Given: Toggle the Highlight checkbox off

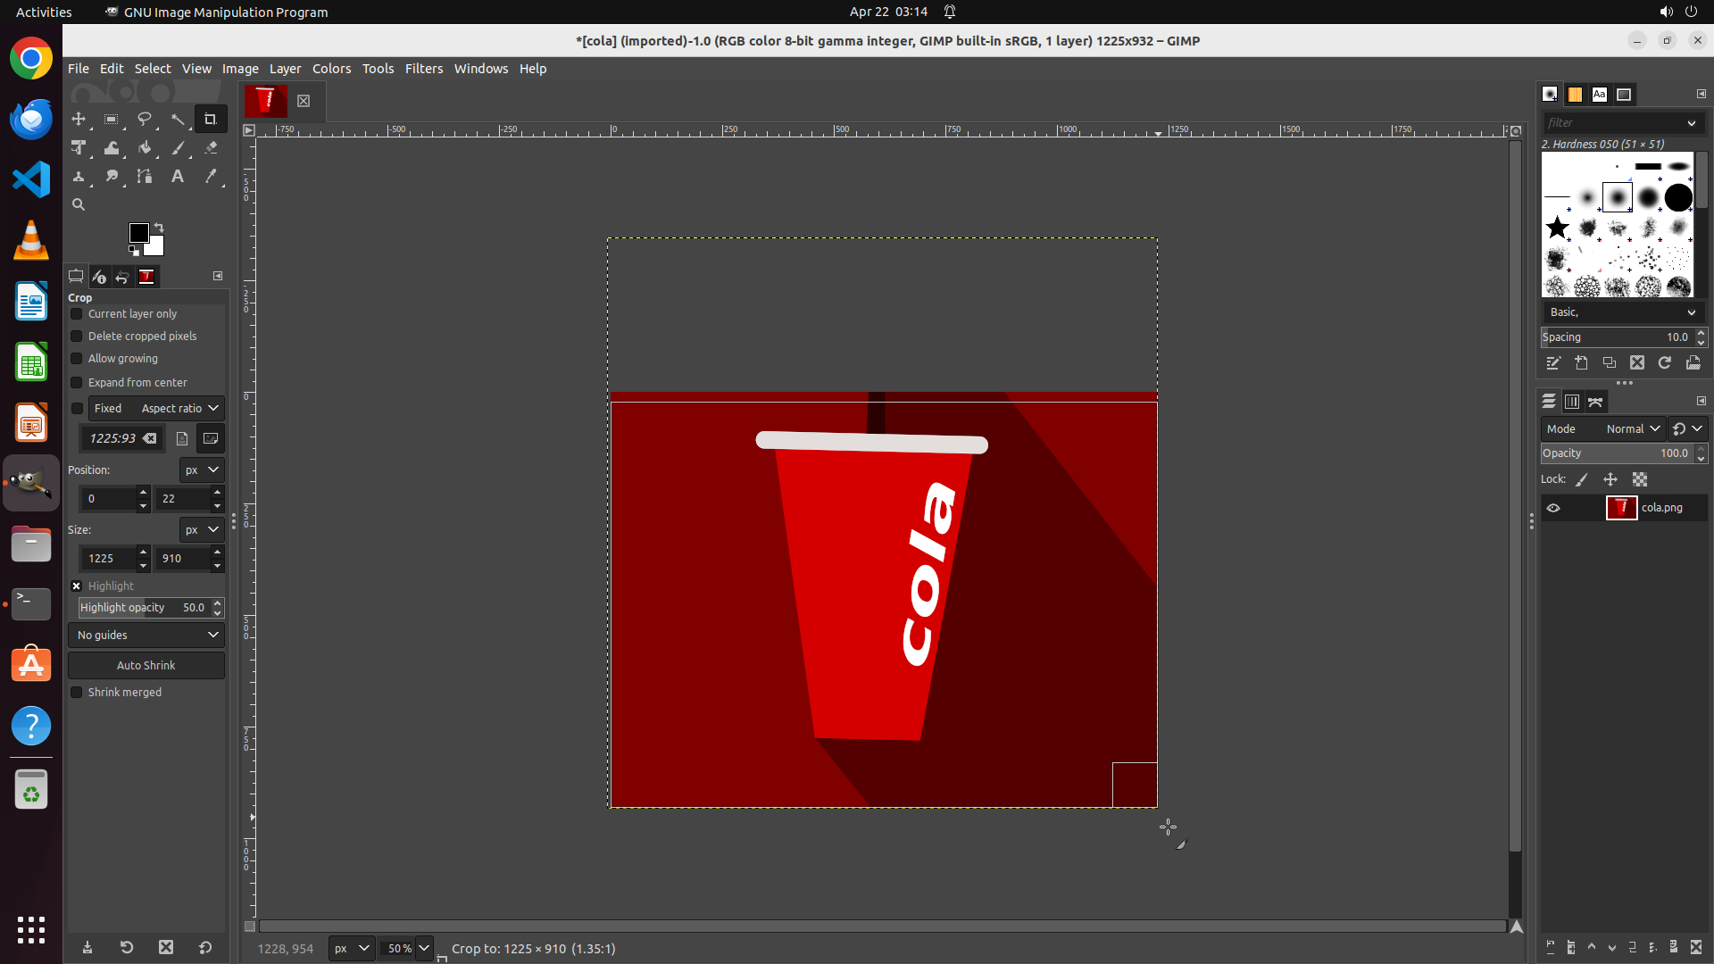Looking at the screenshot, I should click(x=77, y=586).
